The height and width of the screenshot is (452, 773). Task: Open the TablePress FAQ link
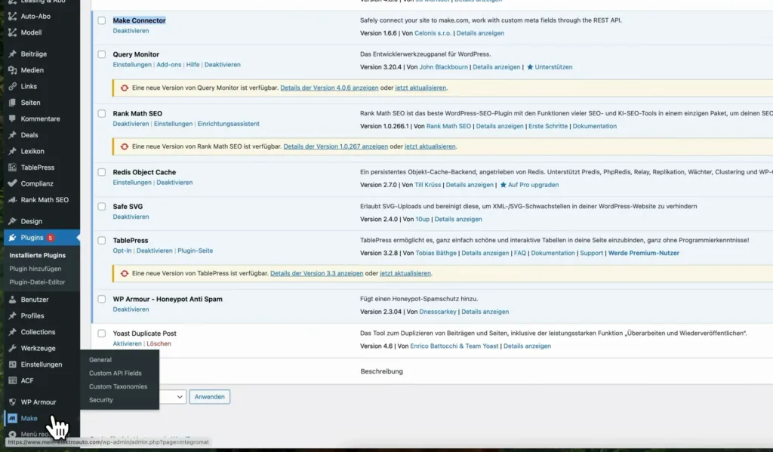coord(519,253)
